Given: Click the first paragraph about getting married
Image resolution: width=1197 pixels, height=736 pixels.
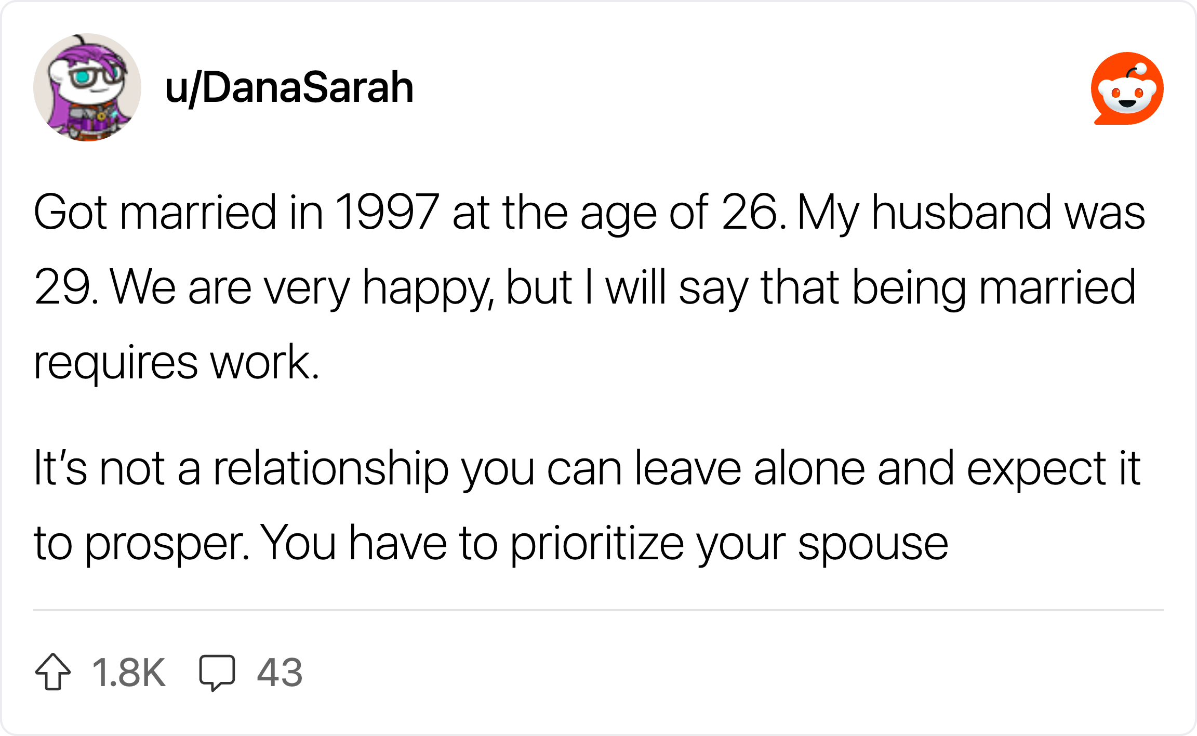Looking at the screenshot, I should tap(589, 287).
